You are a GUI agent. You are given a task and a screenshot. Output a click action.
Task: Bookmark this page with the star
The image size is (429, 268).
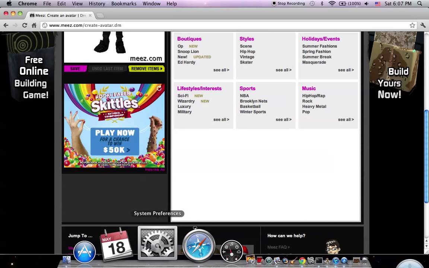412,25
